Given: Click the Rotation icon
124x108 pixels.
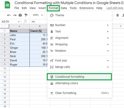Looking at the screenshot, I should [52, 51].
